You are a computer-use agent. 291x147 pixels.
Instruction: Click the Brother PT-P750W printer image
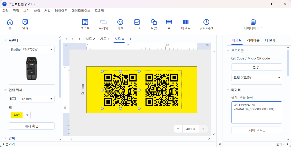(x=31, y=68)
